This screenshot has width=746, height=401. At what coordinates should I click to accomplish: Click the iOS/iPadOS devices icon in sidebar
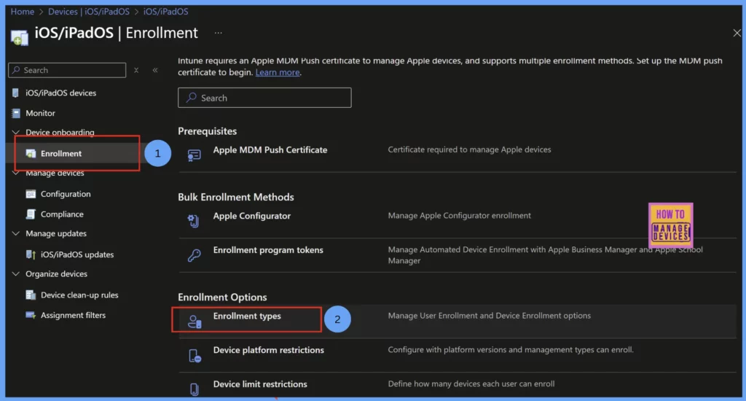(15, 93)
